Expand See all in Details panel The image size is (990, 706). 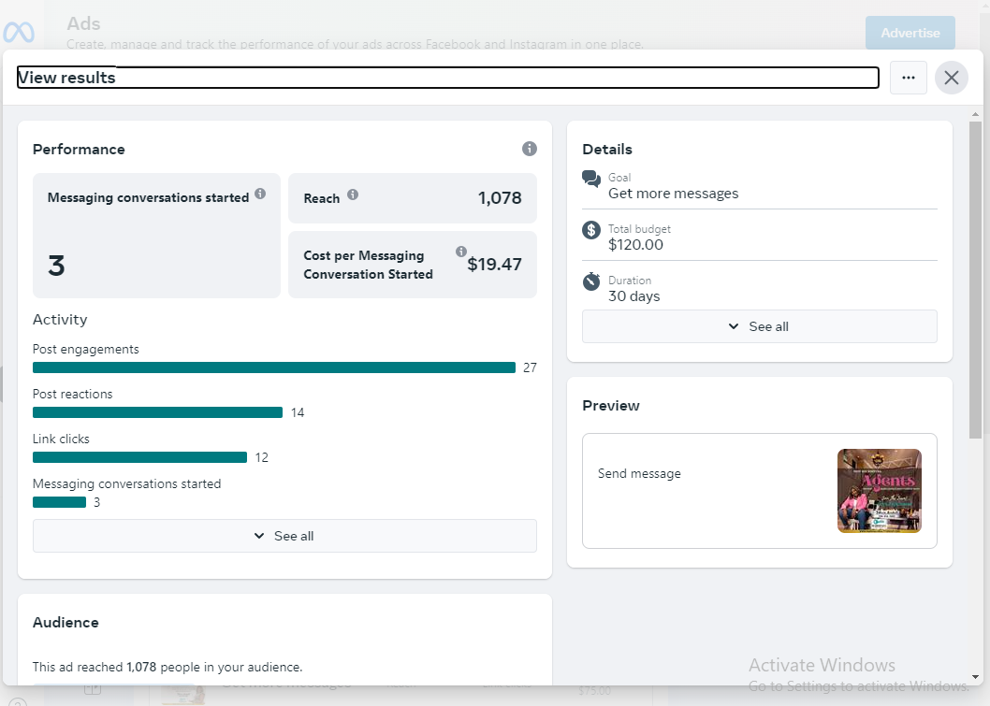[x=760, y=326]
